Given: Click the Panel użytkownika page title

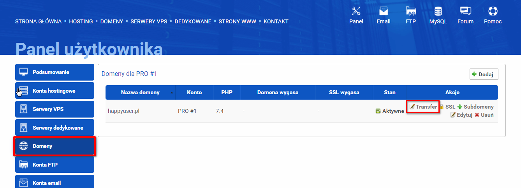Looking at the screenshot, I should pyautogui.click(x=89, y=49).
